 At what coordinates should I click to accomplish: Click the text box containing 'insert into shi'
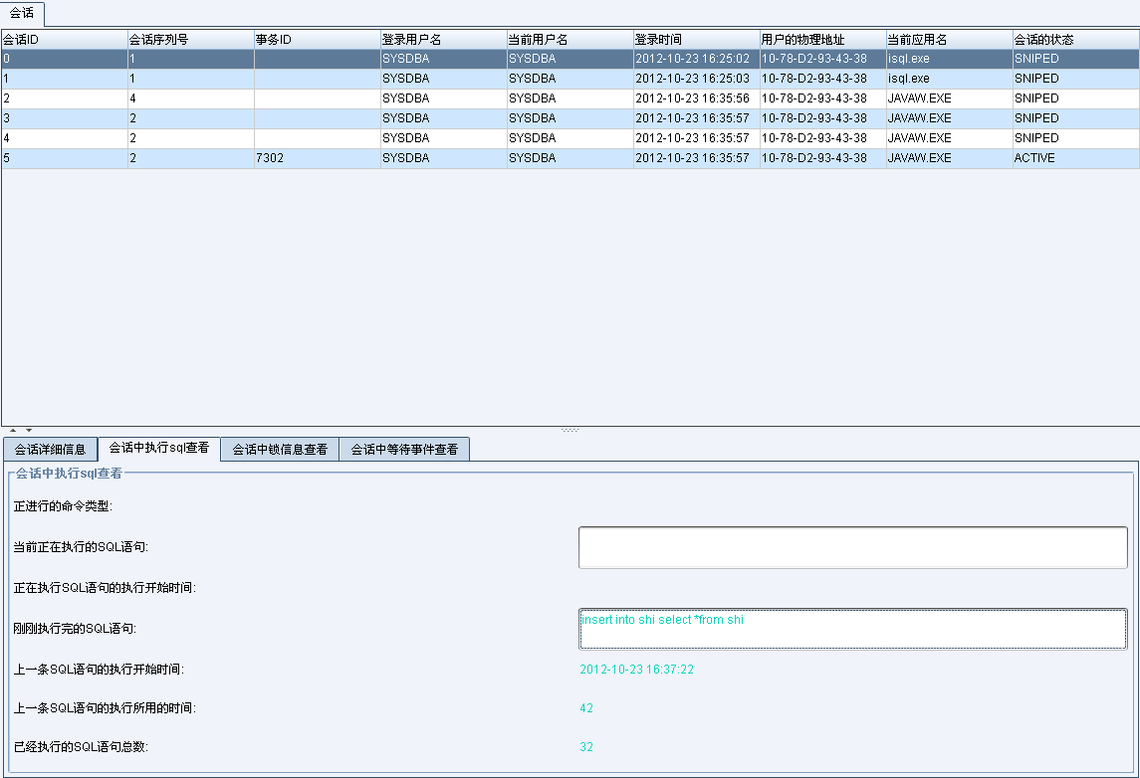tap(852, 629)
